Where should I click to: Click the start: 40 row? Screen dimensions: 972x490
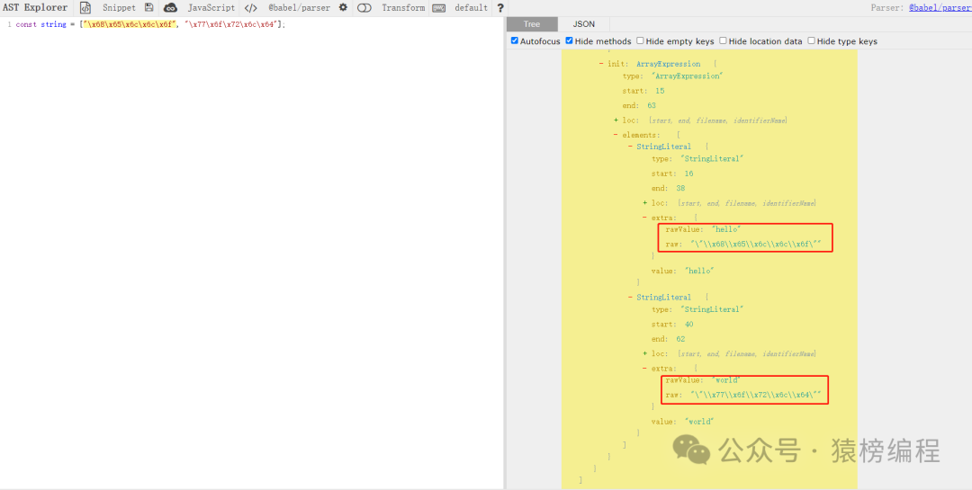pos(672,325)
